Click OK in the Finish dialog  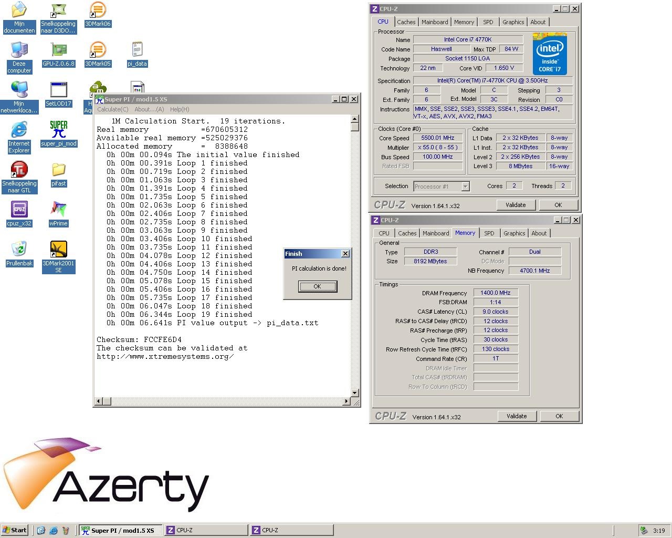[x=318, y=286]
